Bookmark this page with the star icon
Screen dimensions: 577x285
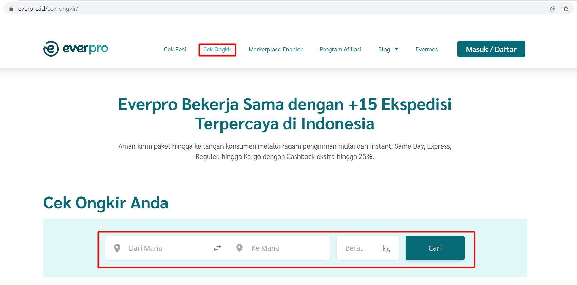tap(566, 9)
